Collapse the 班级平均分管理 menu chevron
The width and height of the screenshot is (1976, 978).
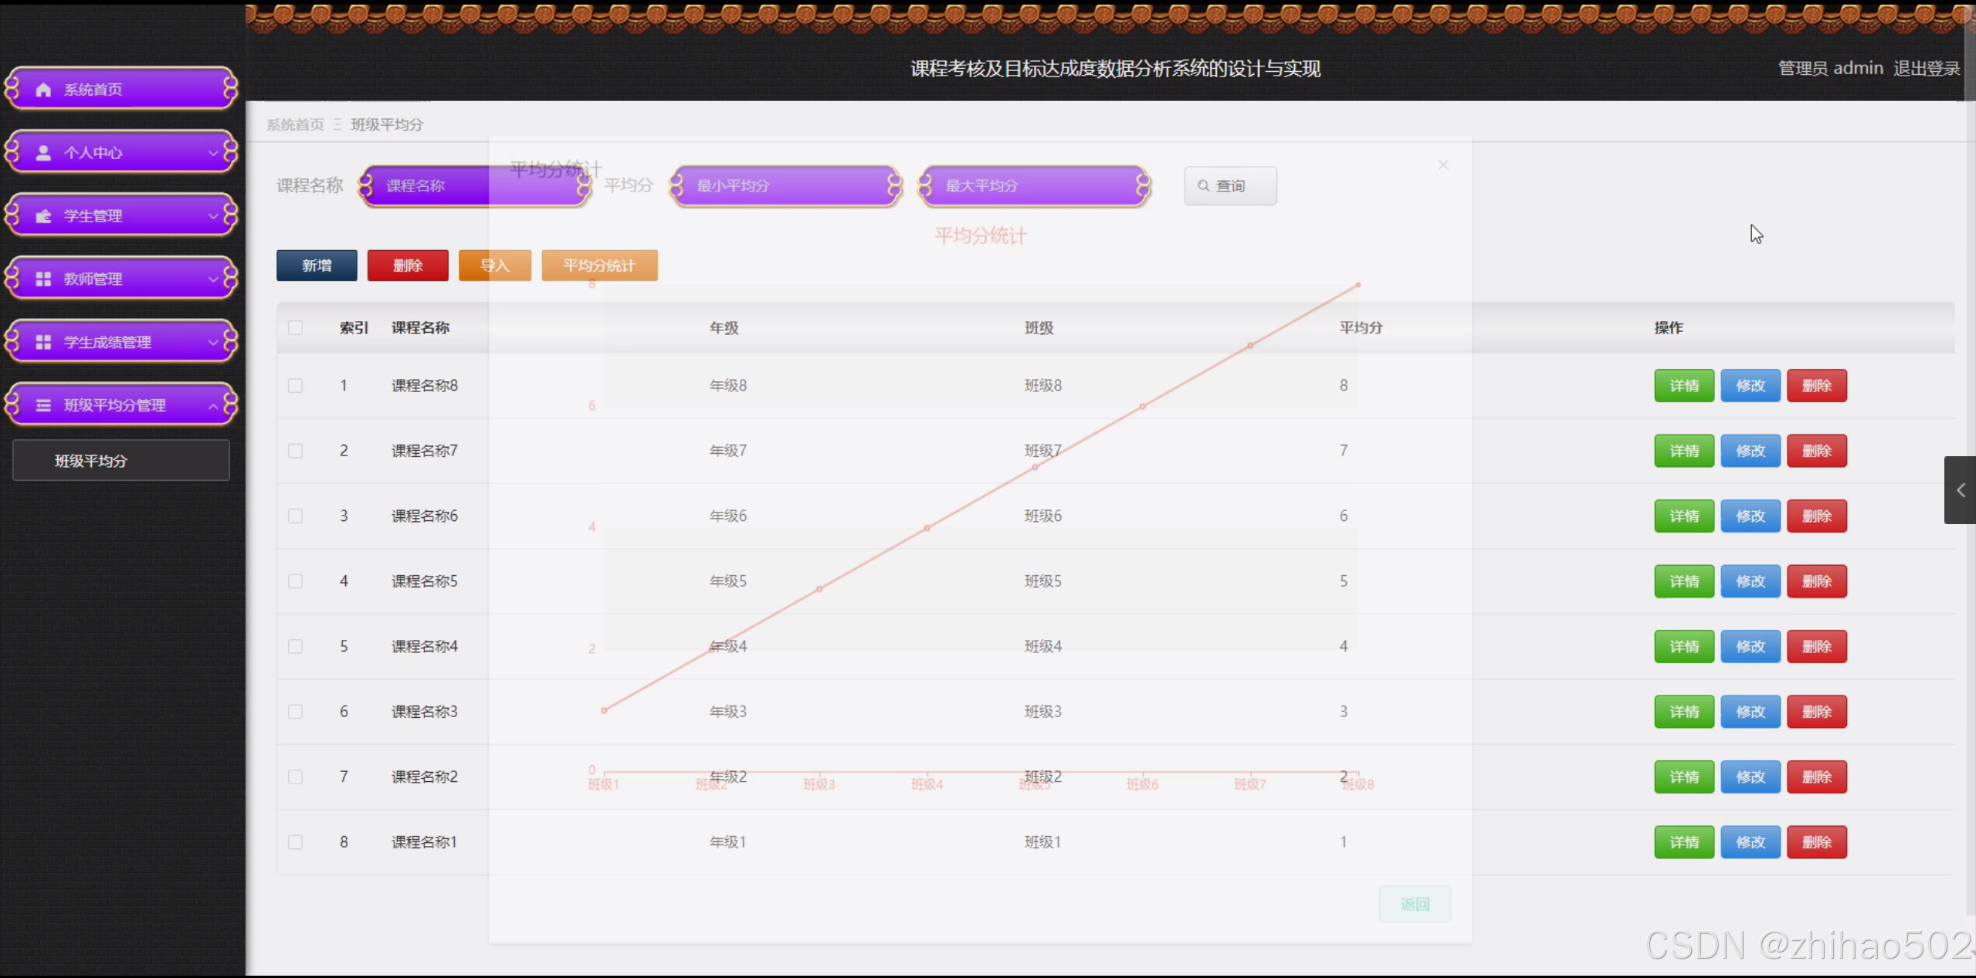coord(213,405)
